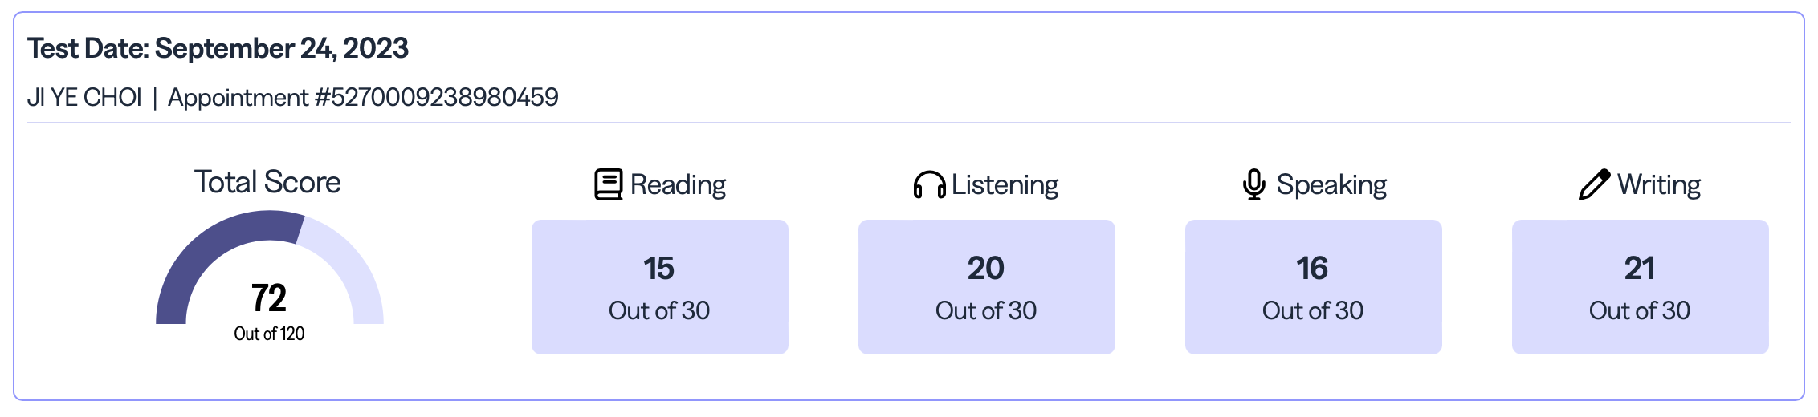Click the Speaking microphone icon
This screenshot has width=1818, height=417.
coord(1253,184)
